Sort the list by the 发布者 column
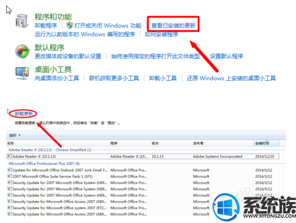The width and height of the screenshot is (296, 223). click(222, 143)
